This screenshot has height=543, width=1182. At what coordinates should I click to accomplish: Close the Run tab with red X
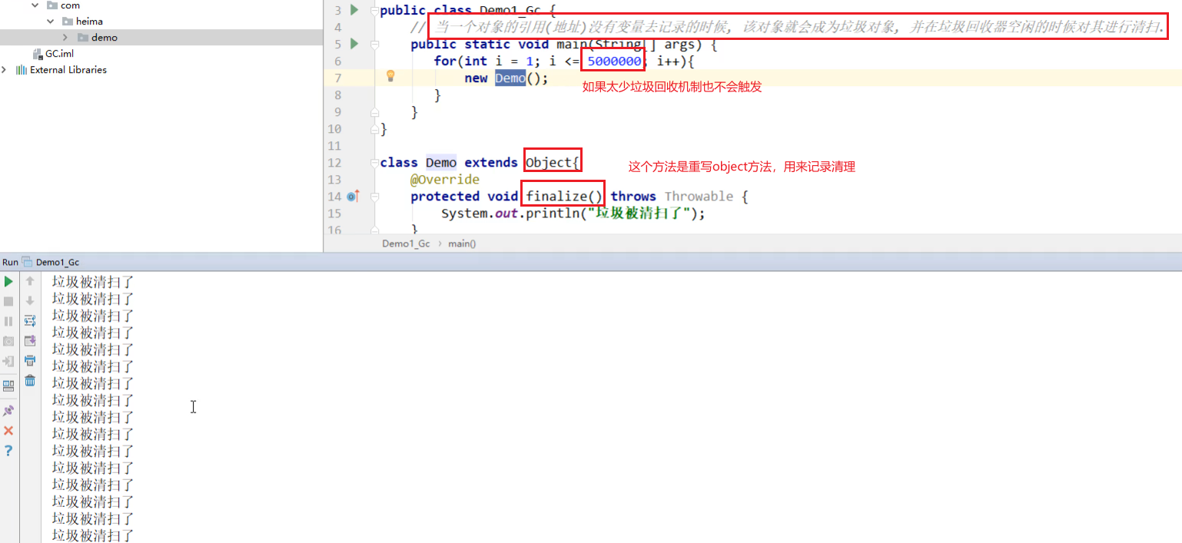[8, 431]
